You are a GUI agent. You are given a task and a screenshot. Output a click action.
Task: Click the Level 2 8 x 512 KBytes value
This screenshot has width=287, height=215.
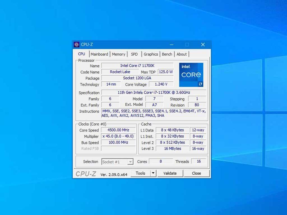[172, 142]
